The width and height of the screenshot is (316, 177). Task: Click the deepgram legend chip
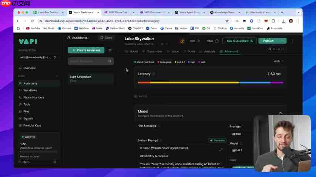click(164, 62)
